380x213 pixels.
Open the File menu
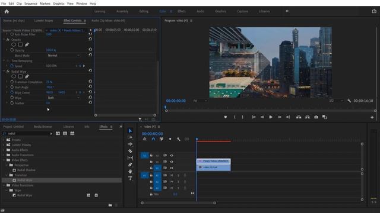(4, 4)
